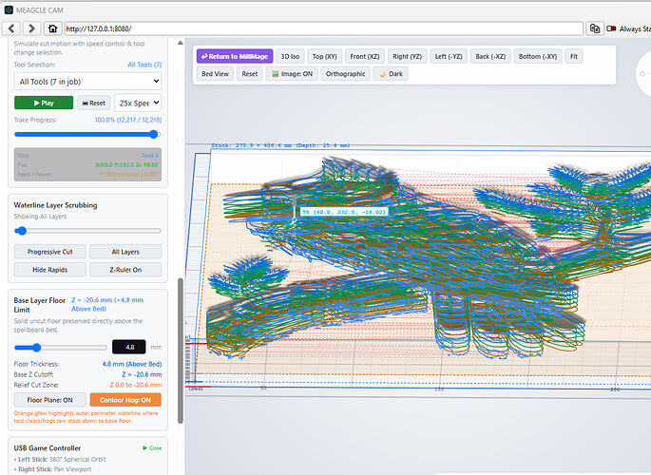
Task: Click the floor thickness 4.8 input field
Action: point(129,347)
